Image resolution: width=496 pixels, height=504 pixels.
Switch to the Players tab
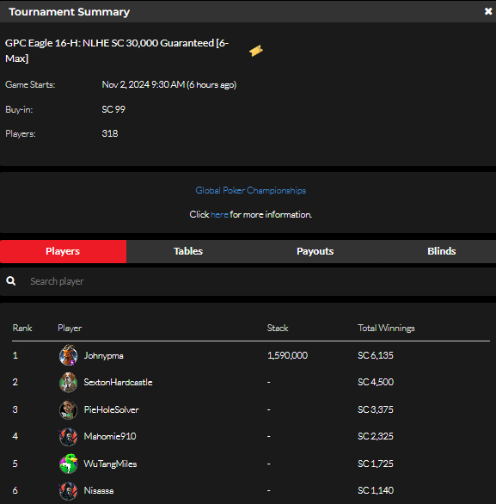coord(63,251)
